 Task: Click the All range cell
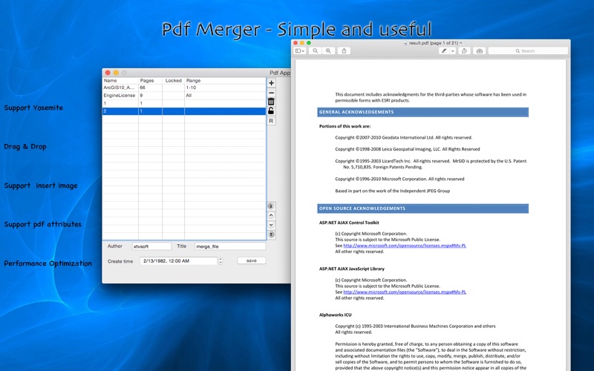(x=225, y=96)
